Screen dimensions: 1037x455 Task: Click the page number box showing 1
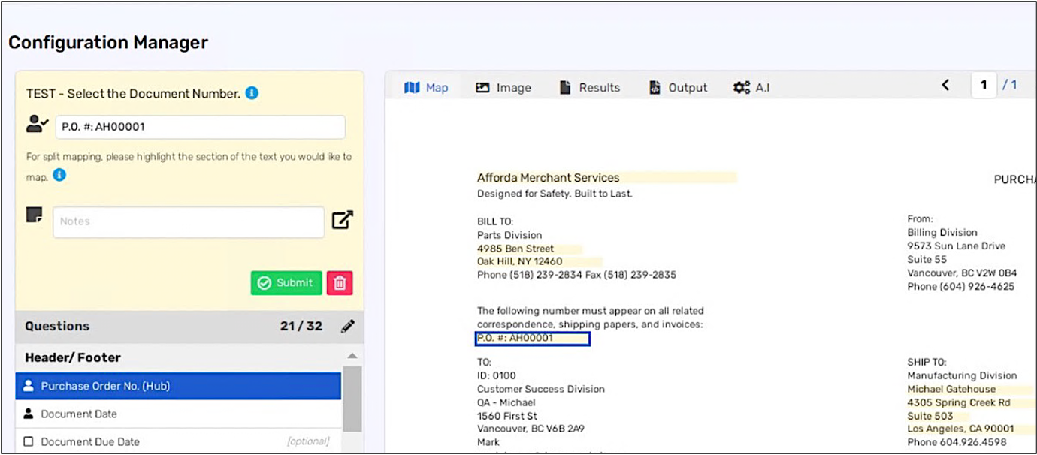point(983,86)
